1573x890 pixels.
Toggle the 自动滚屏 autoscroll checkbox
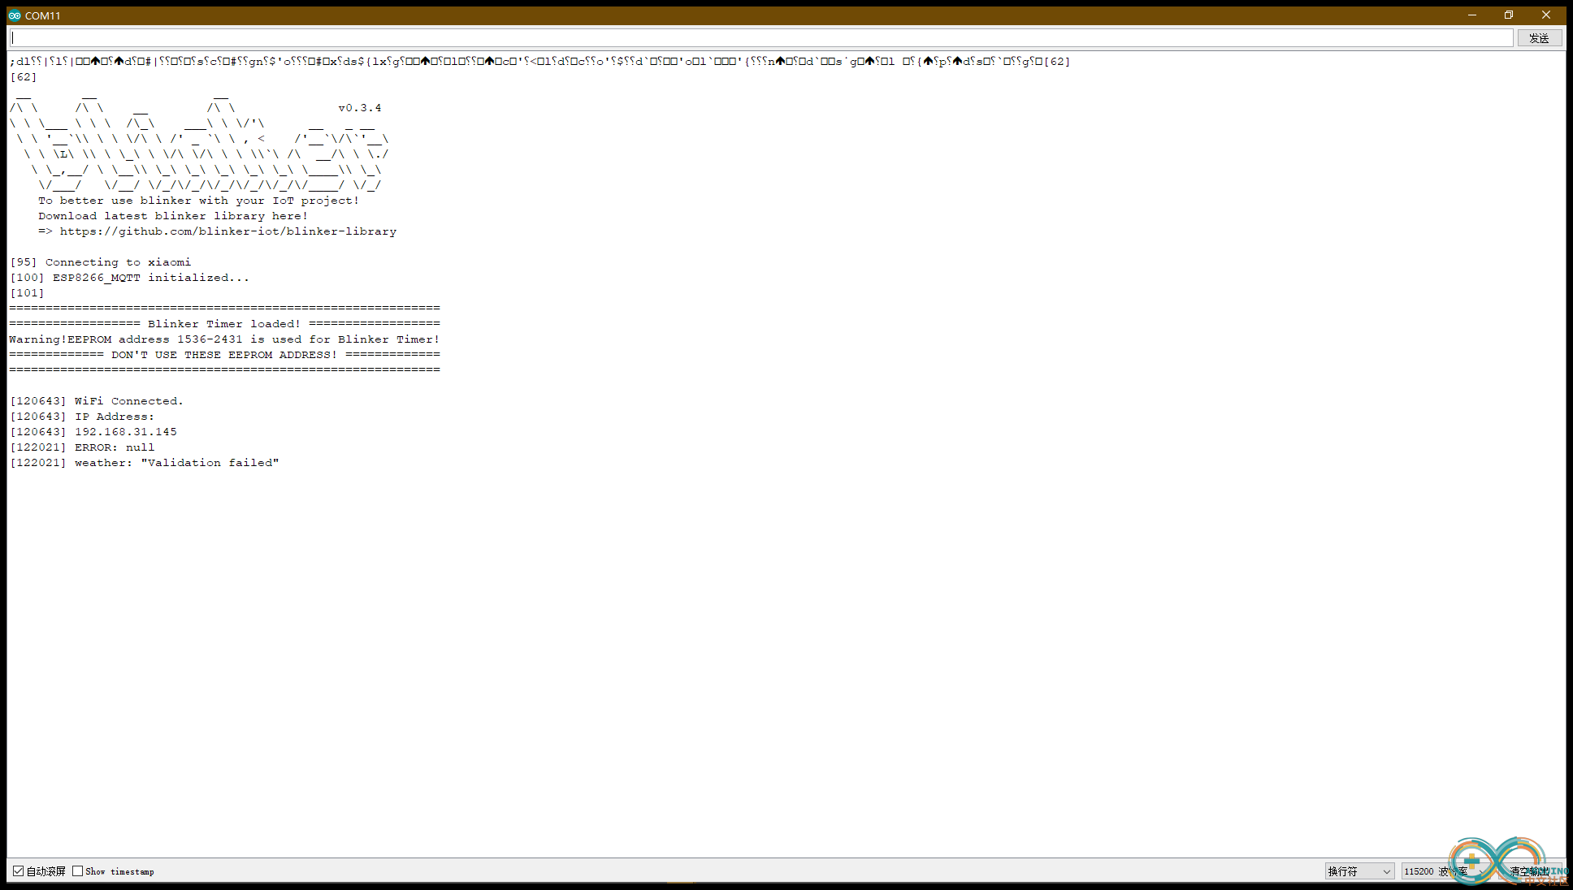[18, 871]
